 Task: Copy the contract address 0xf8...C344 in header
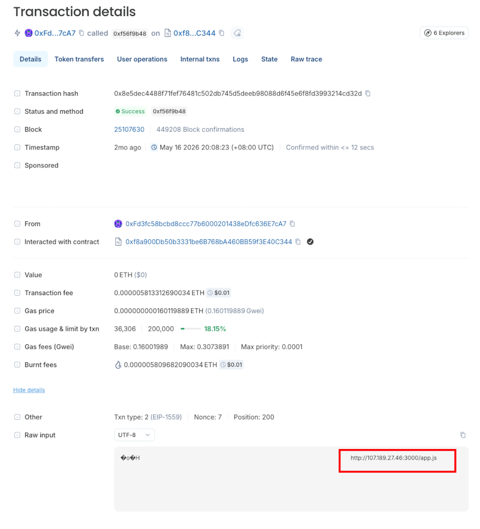[222, 33]
